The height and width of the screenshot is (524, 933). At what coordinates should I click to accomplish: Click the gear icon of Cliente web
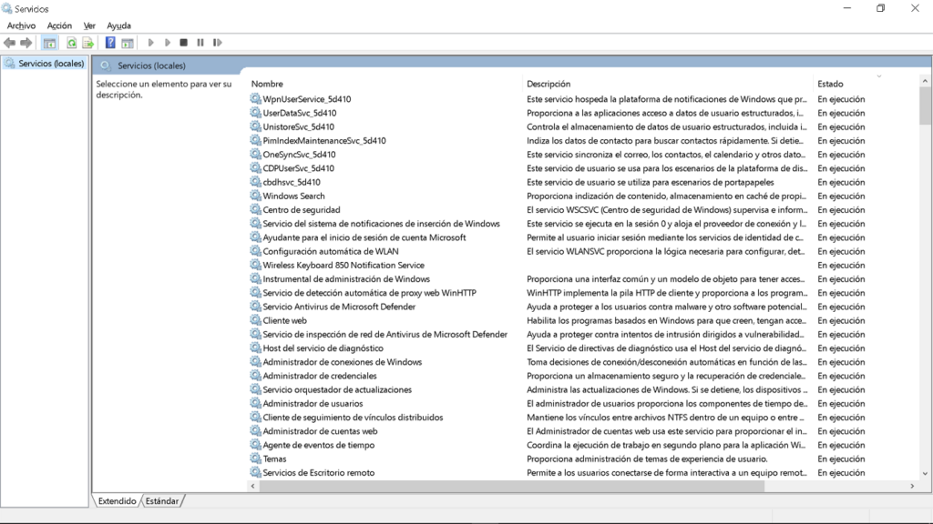coord(255,320)
